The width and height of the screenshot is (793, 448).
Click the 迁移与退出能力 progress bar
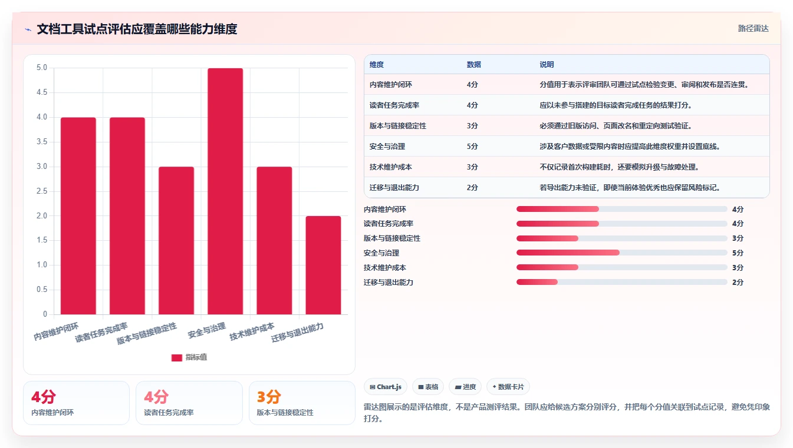coord(621,282)
